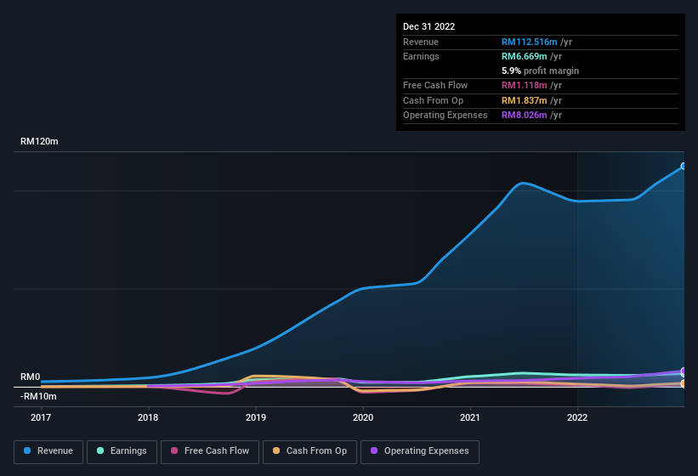The width and height of the screenshot is (698, 476).
Task: Click the RM120m y-axis label
Action: [x=39, y=141]
